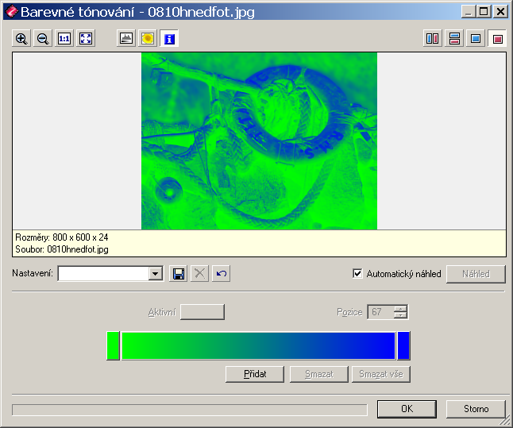Fit the preview image to window

pos(86,38)
